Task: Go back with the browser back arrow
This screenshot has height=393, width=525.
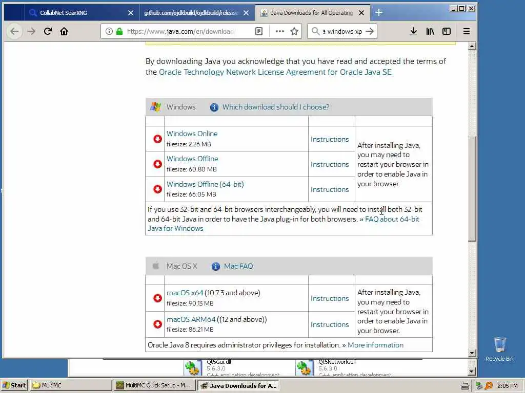Action: point(14,31)
